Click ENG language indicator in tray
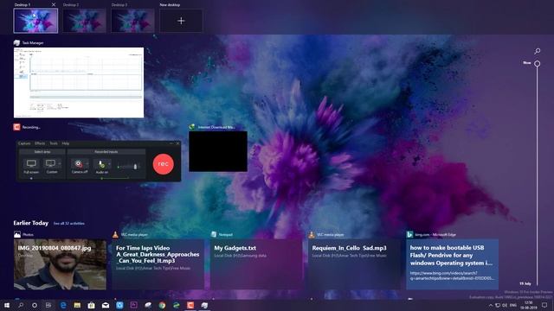Viewport: 554px width, 311px height. coord(513,305)
